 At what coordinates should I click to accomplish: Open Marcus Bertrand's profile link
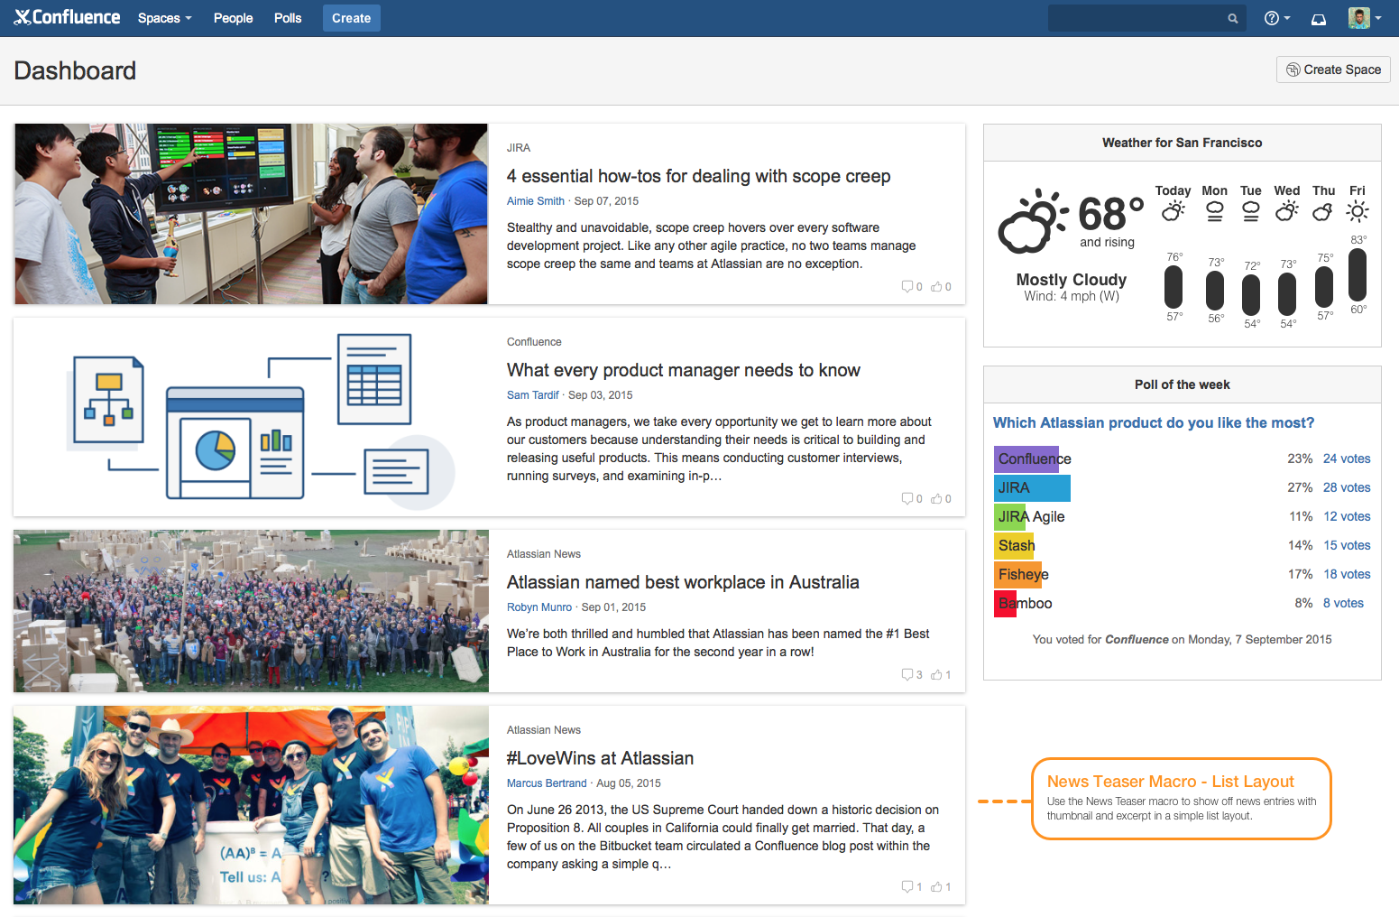[547, 783]
